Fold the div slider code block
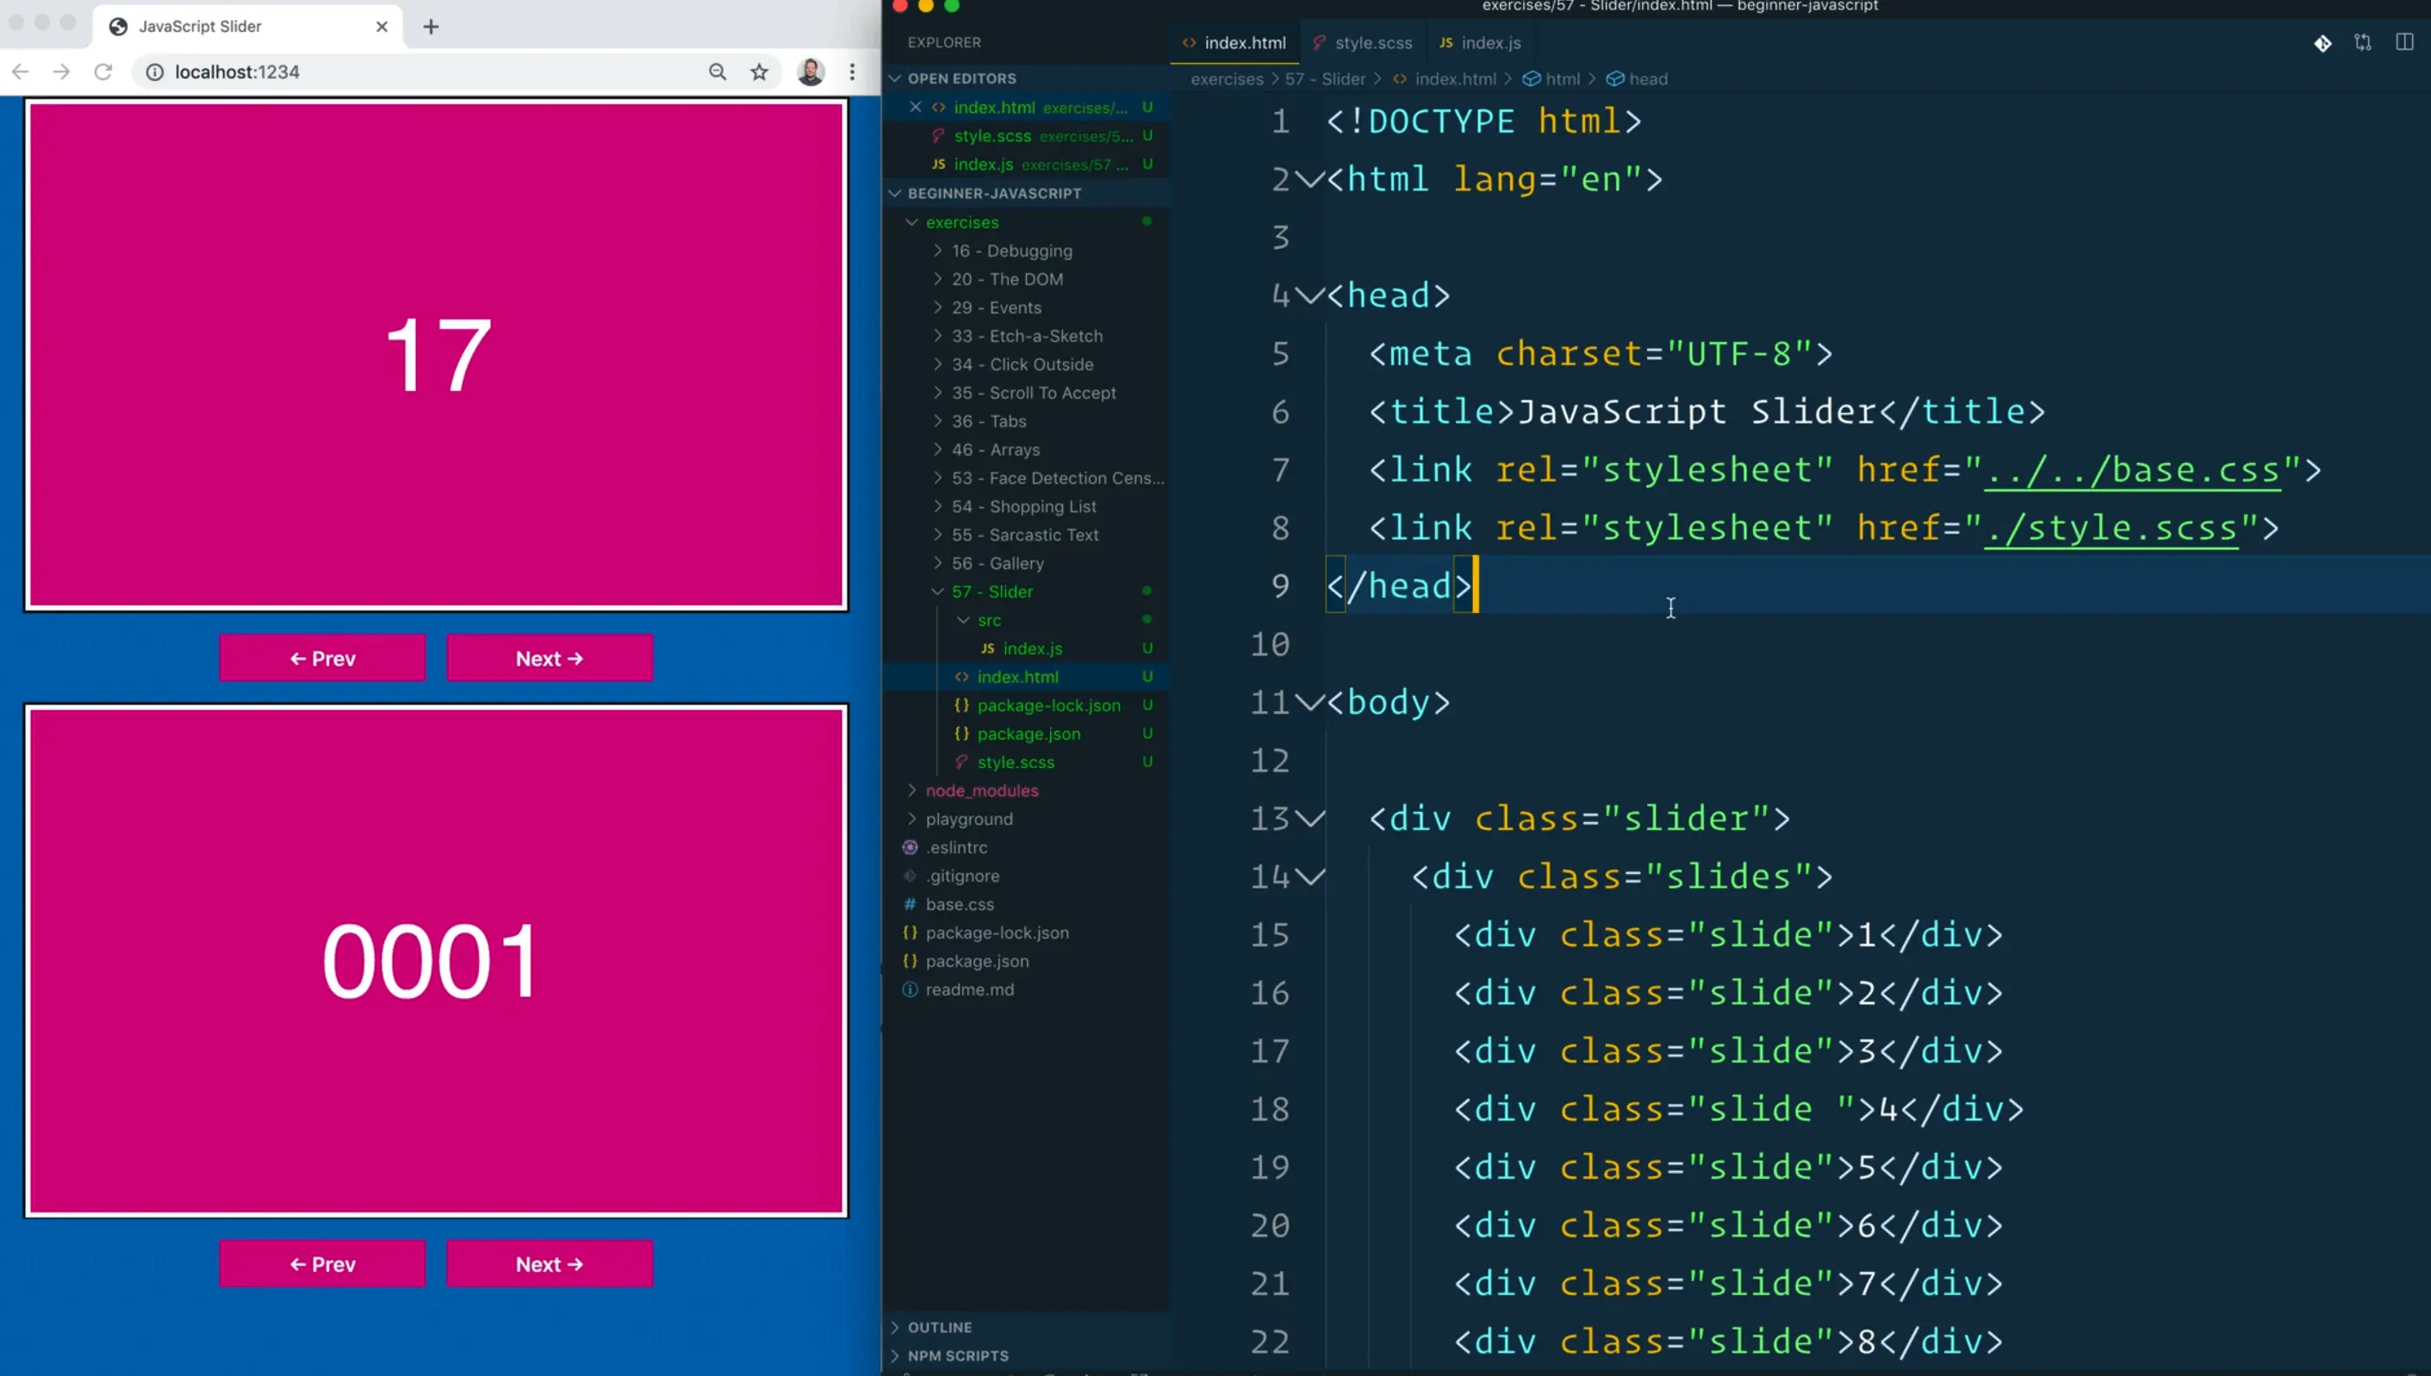 coord(1309,818)
